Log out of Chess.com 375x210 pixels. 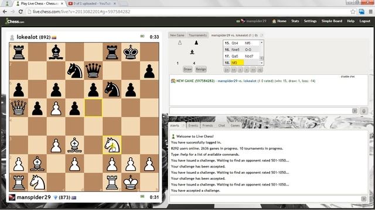364,21
